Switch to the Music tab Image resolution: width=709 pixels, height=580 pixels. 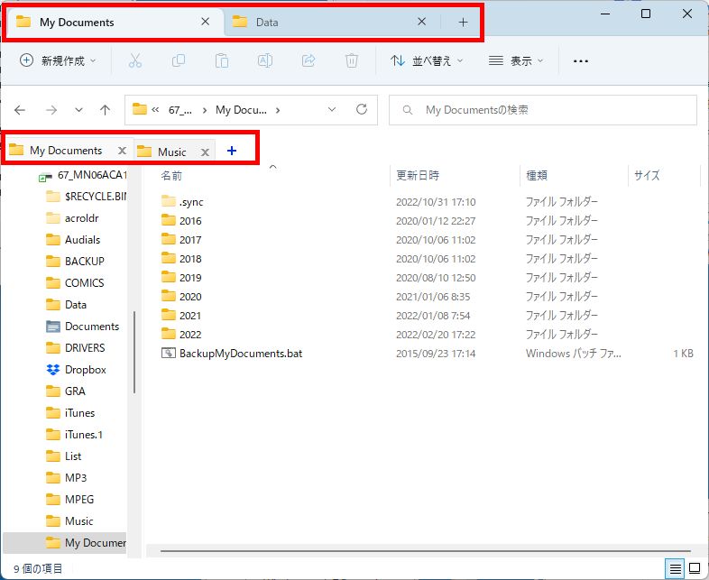(174, 152)
